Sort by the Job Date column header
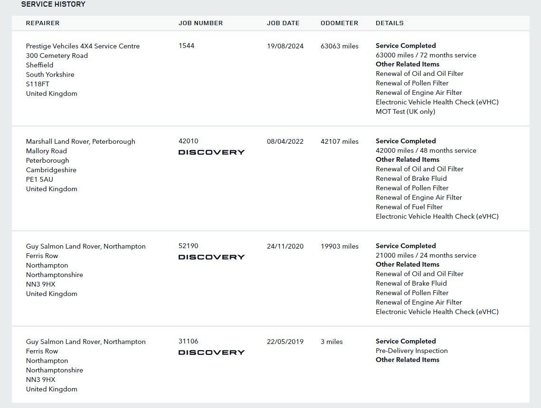The image size is (541, 408). 283,23
